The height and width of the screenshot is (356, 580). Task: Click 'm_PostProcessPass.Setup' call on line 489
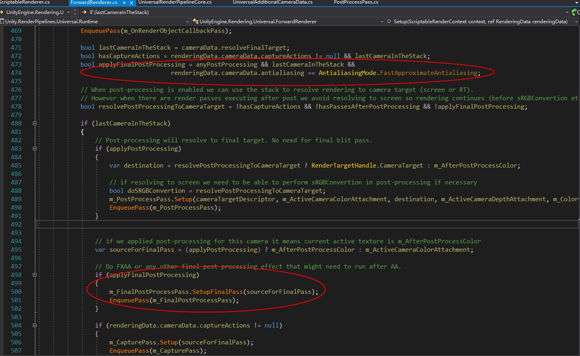coord(151,199)
